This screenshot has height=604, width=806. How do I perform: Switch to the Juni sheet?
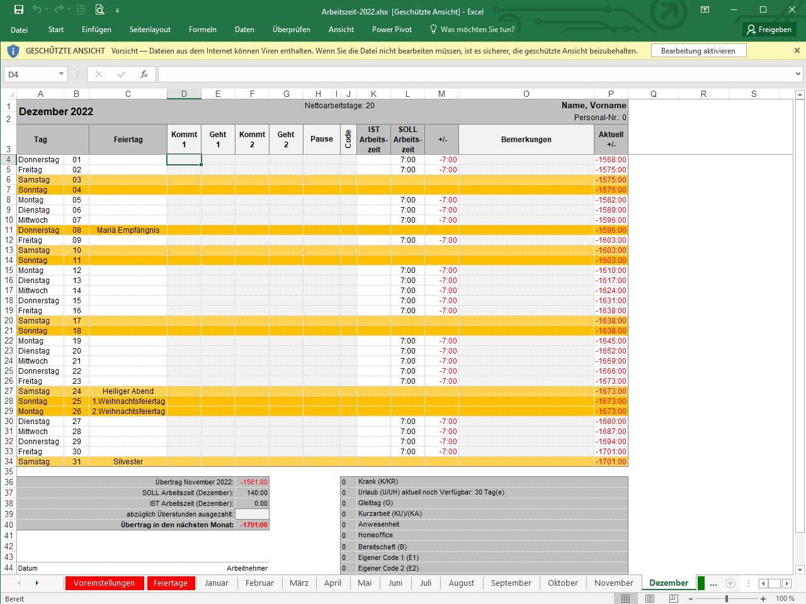coord(395,583)
